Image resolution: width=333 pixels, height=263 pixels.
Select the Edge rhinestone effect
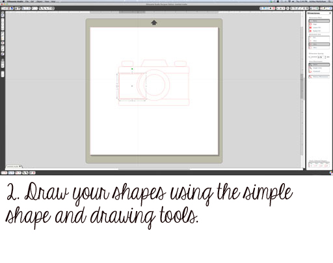(x=319, y=24)
